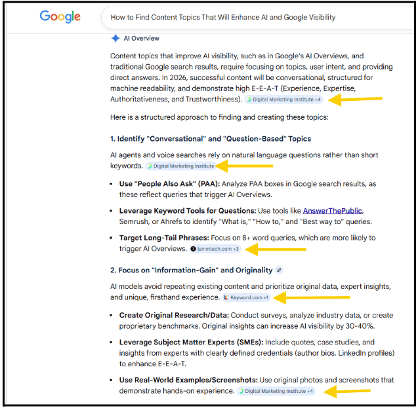
Task: Open the Keyword.com +1 source chip
Action: [x=246, y=297]
